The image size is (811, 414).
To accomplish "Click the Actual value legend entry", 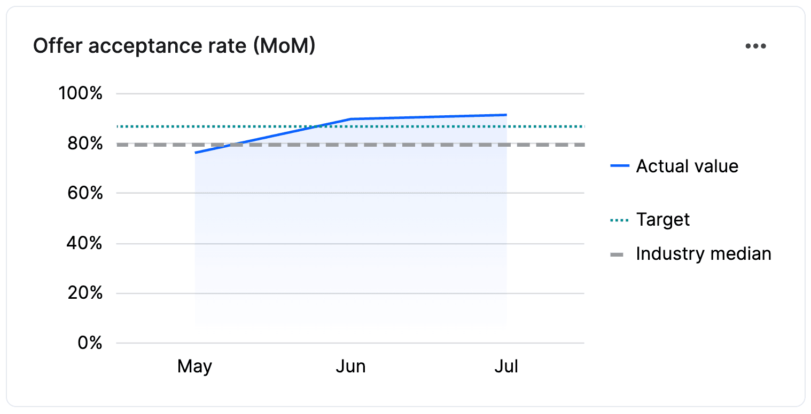I will click(687, 166).
